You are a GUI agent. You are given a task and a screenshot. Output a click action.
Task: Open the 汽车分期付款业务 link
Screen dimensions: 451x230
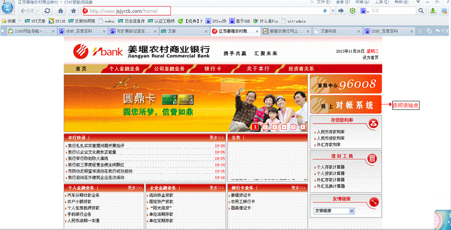[x=83, y=195]
